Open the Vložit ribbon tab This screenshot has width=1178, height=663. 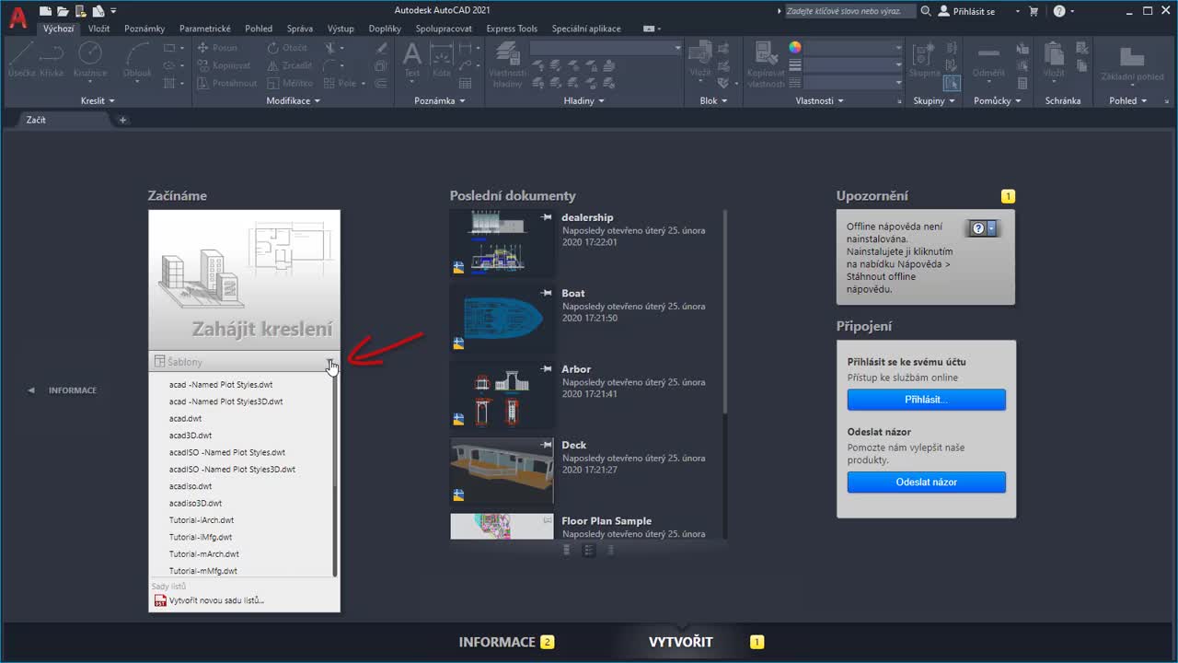coord(98,29)
